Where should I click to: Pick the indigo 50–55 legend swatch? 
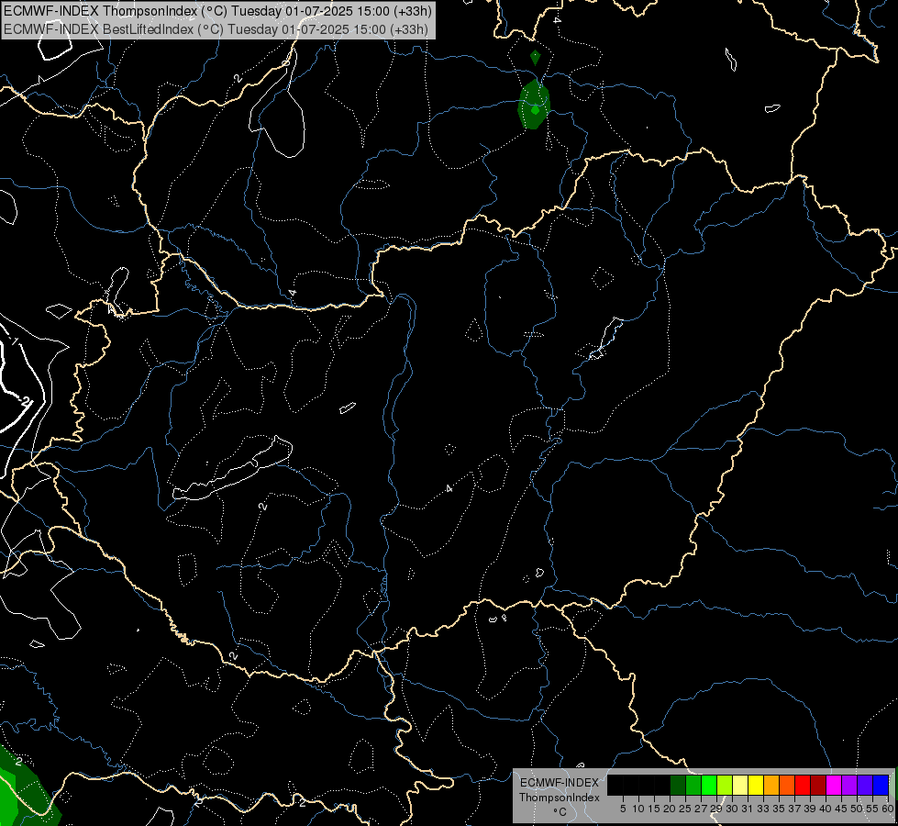click(865, 785)
